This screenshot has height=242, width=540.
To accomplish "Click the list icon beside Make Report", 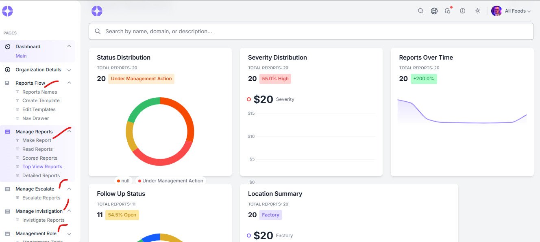I will (17, 140).
